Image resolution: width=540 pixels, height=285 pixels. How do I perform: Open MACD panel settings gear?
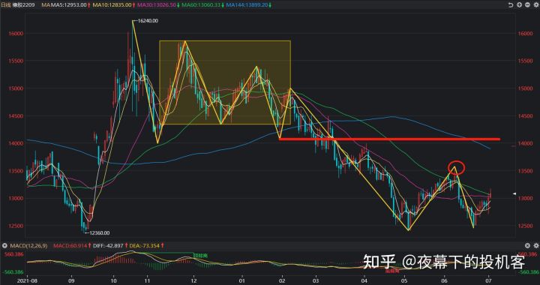coord(535,246)
